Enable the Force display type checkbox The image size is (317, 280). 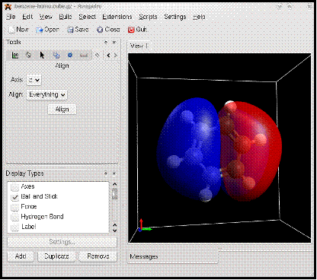tap(15, 207)
